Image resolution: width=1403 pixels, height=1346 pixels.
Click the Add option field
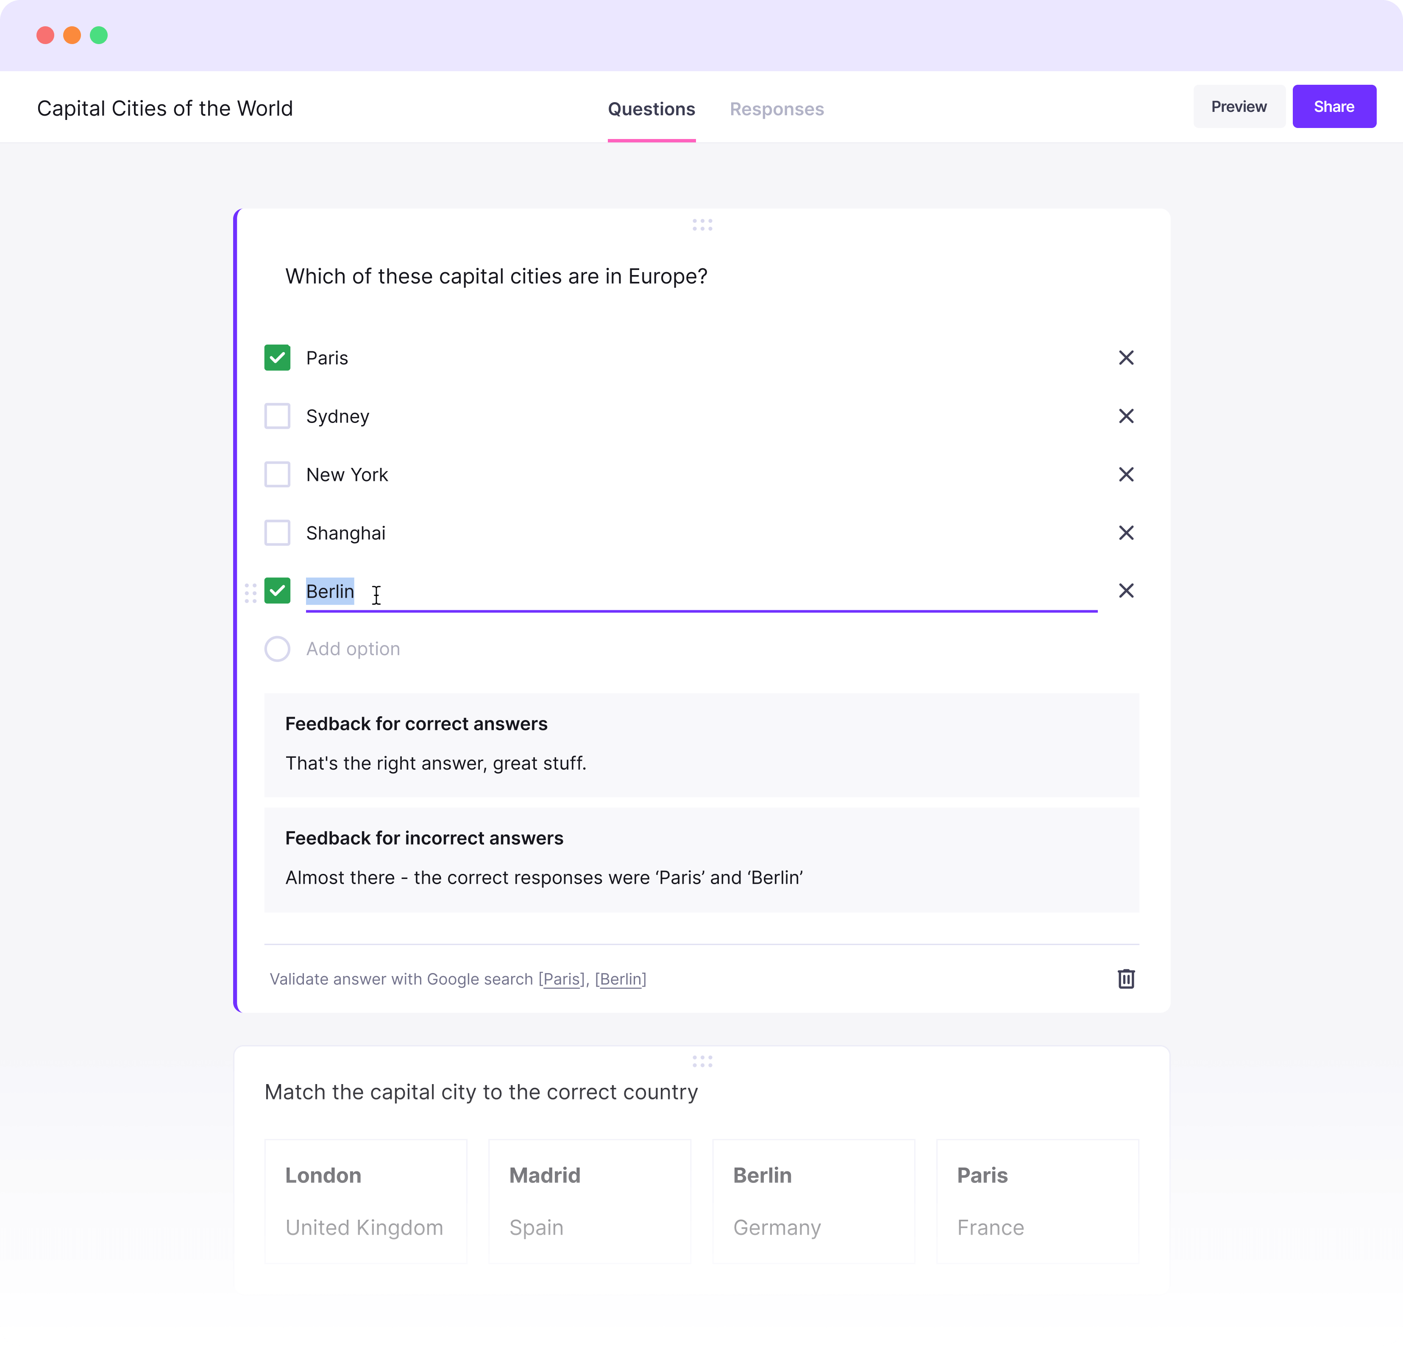[353, 649]
